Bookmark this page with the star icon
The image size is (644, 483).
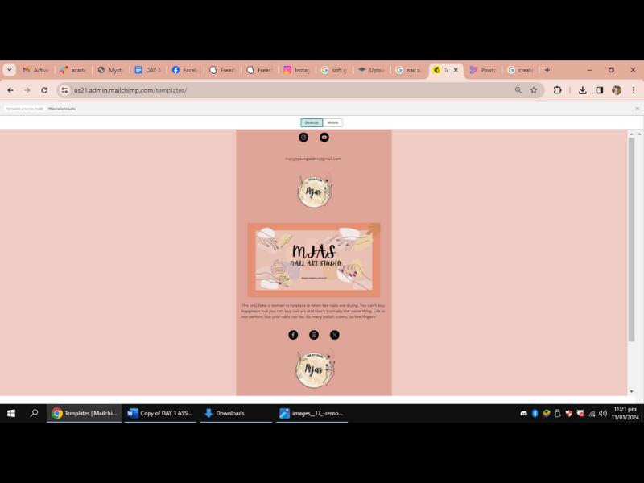pos(534,90)
